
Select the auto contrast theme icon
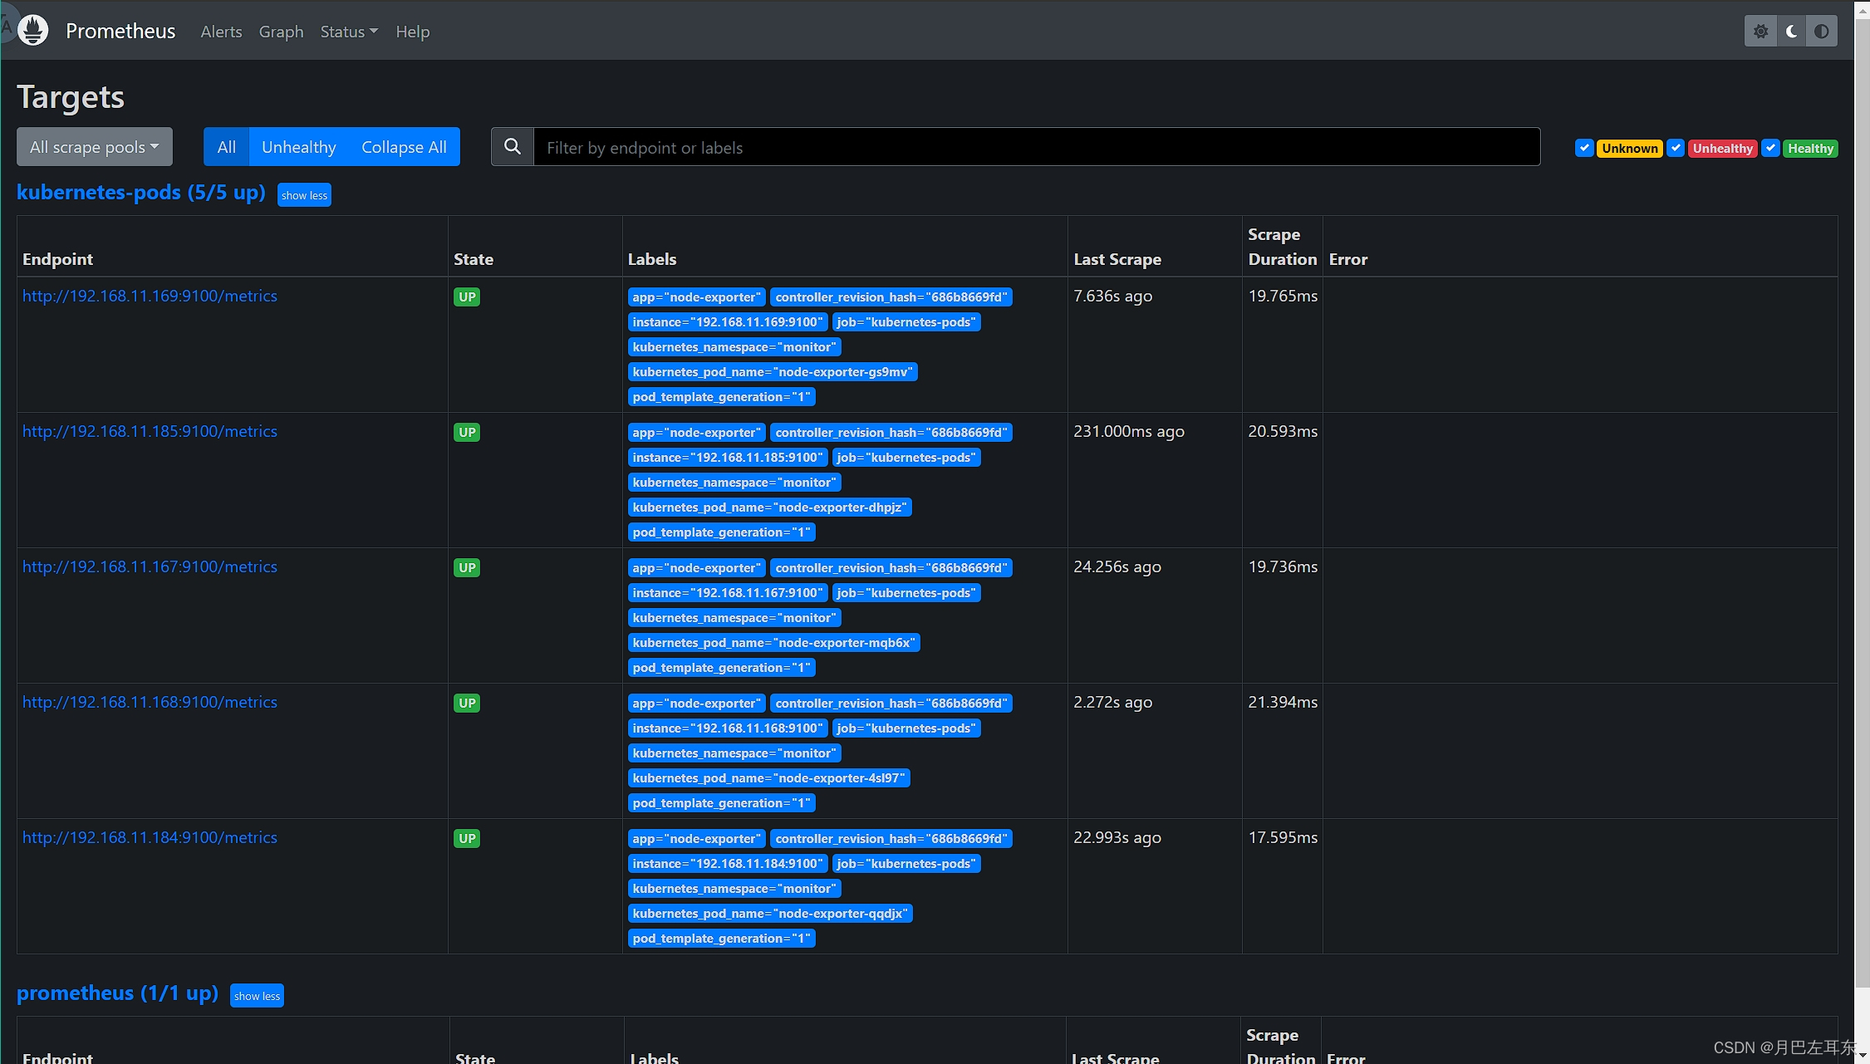(1822, 32)
